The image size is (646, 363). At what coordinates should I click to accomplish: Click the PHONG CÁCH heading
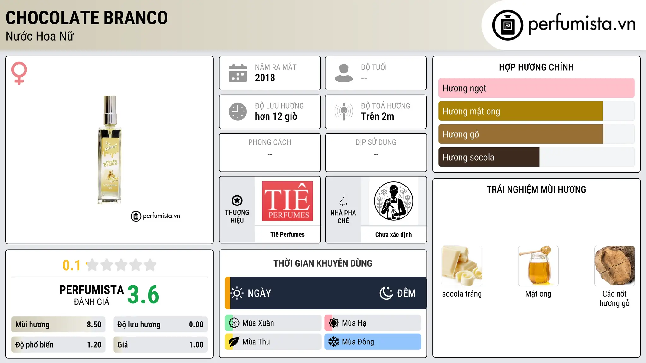click(270, 142)
